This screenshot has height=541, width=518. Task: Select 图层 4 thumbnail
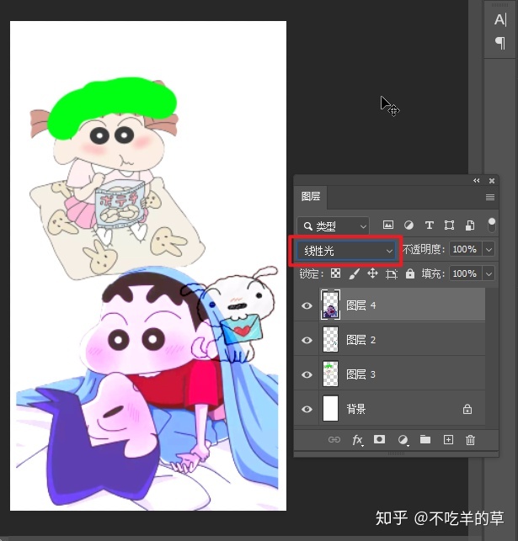330,305
